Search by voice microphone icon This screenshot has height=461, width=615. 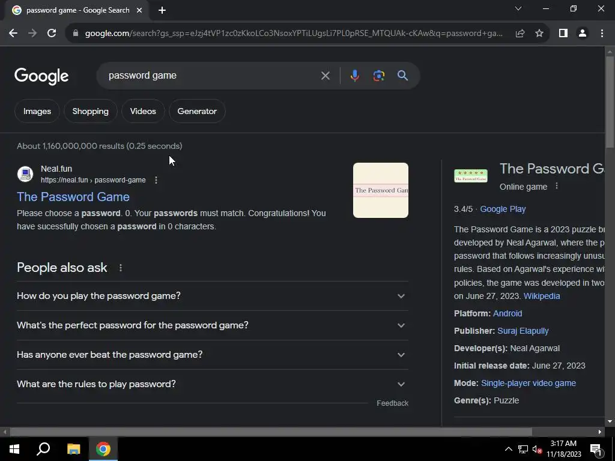[x=354, y=76]
